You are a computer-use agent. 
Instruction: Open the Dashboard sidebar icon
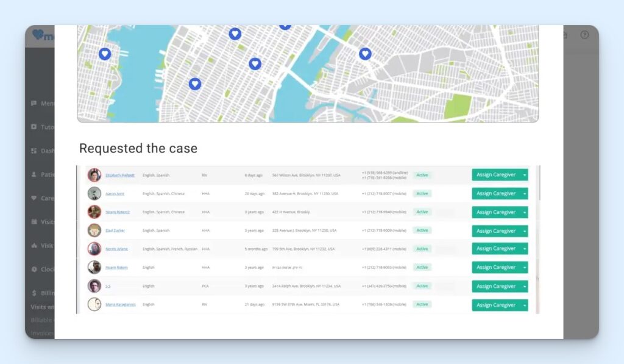[x=34, y=151]
